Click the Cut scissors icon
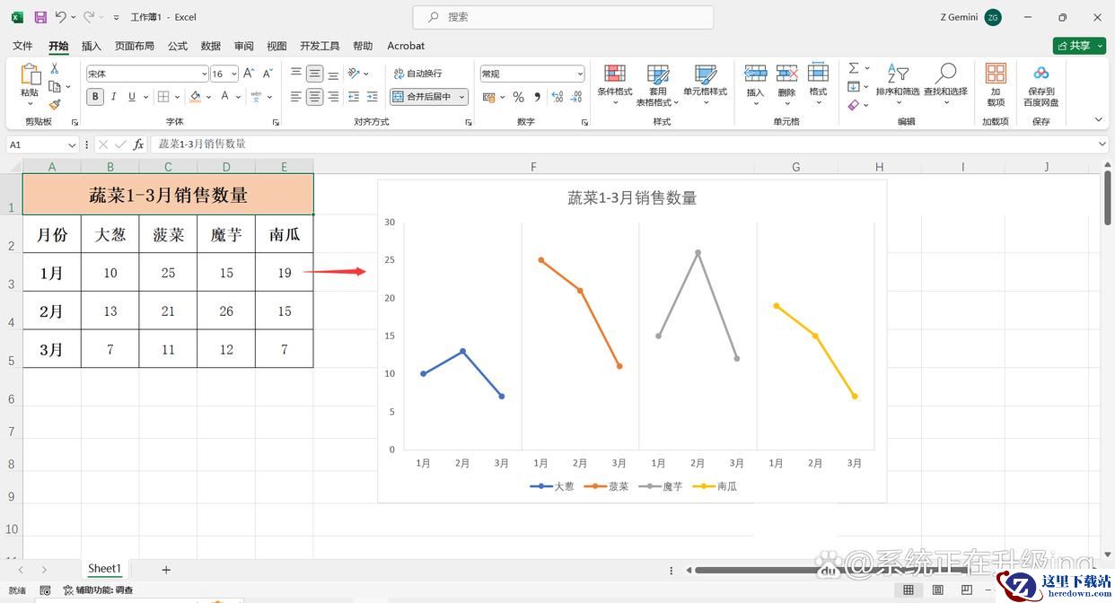 click(x=55, y=69)
